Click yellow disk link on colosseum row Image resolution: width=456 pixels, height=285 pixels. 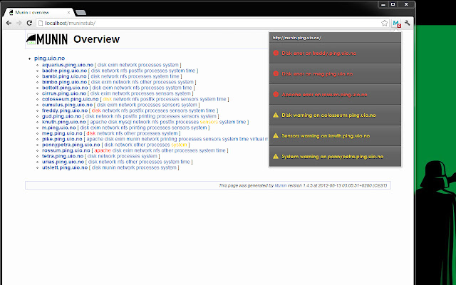[x=108, y=99]
